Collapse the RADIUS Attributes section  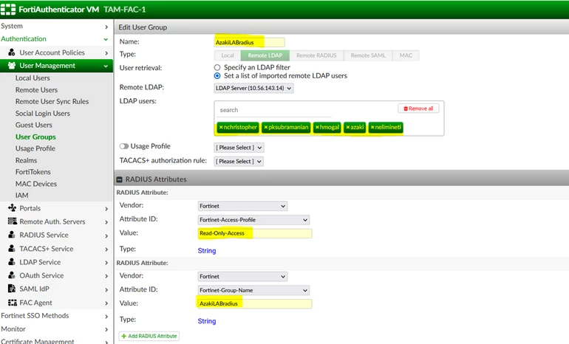pyautogui.click(x=119, y=179)
